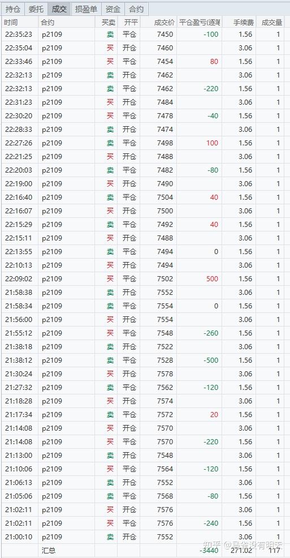290x558 pixels.
Task: Click the trade row at 21:00:10
Action: coord(143,536)
